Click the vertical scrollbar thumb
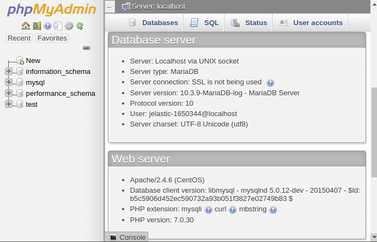Image resolution: width=377 pixels, height=242 pixels. tap(374, 132)
